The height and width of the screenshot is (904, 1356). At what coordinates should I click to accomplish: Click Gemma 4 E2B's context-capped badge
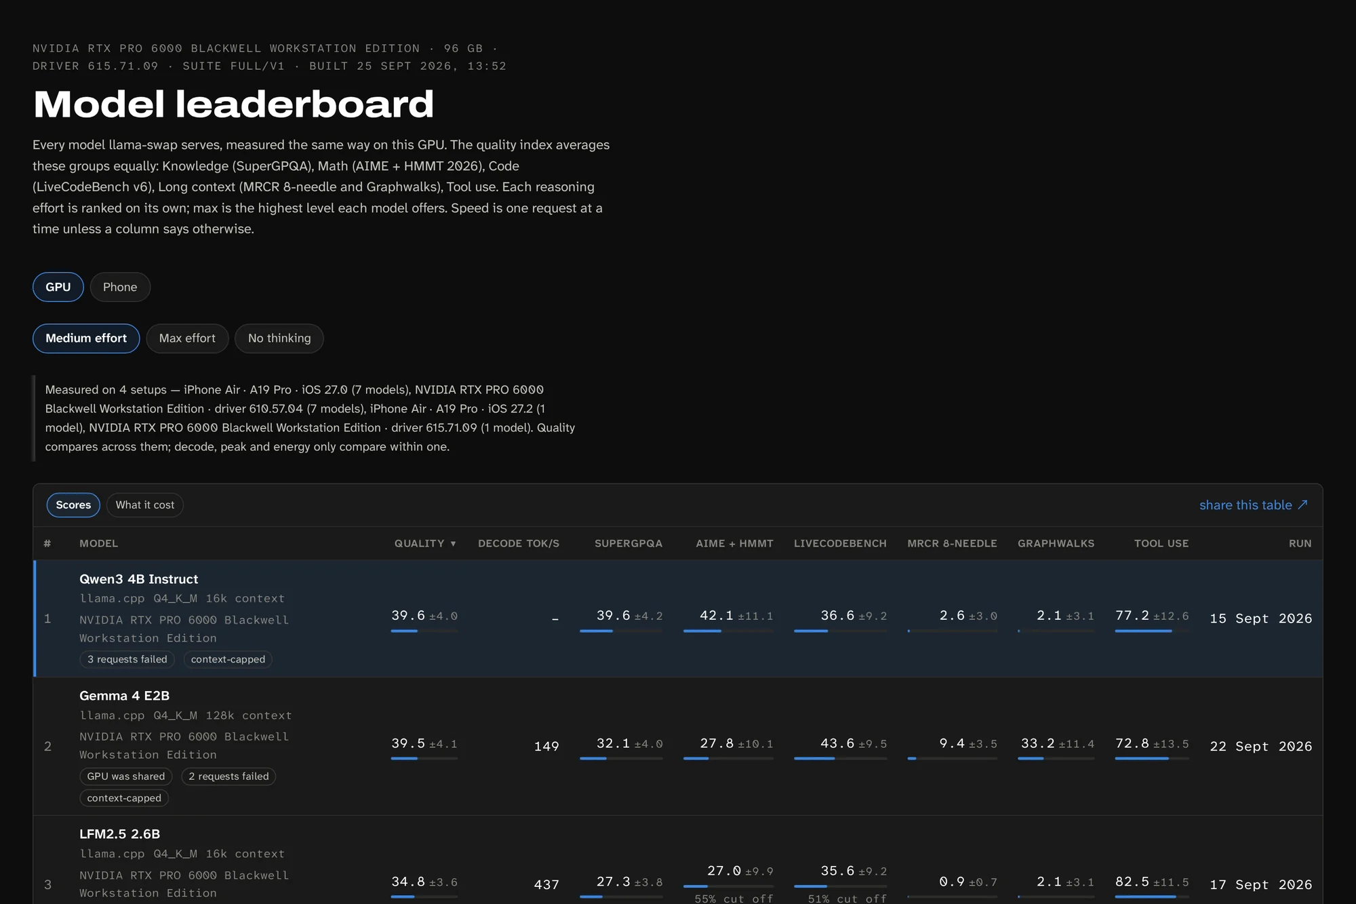124,798
